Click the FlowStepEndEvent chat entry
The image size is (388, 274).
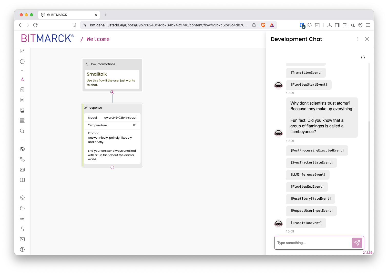click(307, 187)
